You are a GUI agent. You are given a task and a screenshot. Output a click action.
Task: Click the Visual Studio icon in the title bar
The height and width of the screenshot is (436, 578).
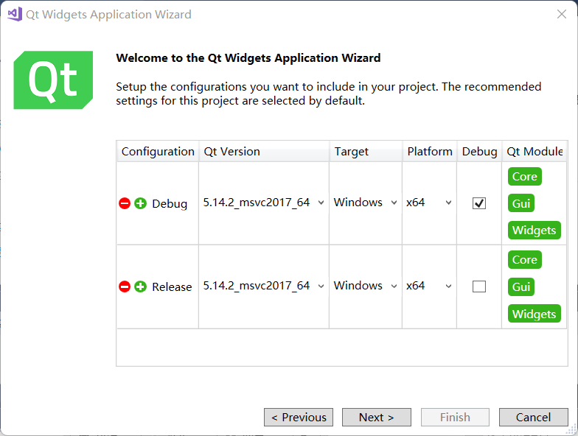tap(15, 14)
